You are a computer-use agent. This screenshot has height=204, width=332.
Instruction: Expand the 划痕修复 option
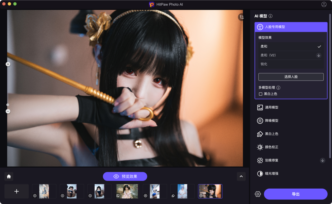point(291,160)
